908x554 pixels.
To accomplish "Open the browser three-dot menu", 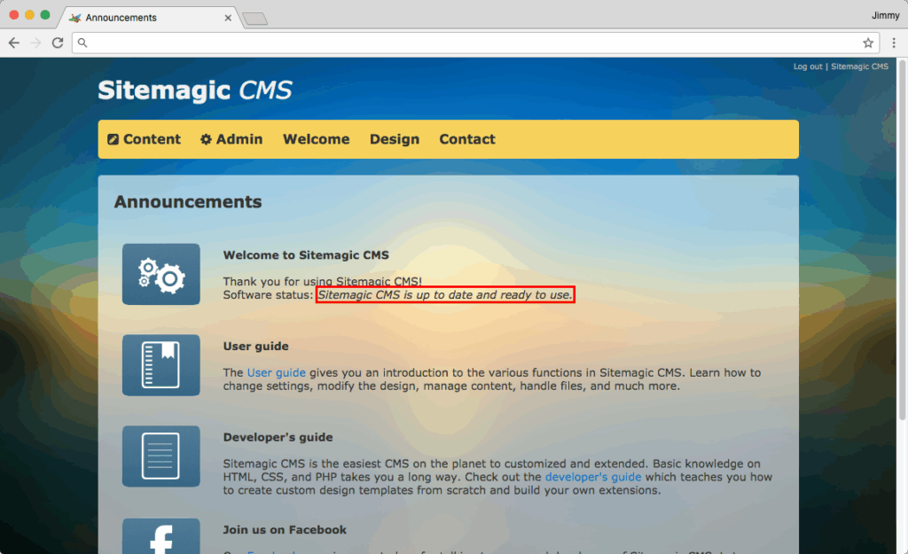I will click(x=894, y=43).
